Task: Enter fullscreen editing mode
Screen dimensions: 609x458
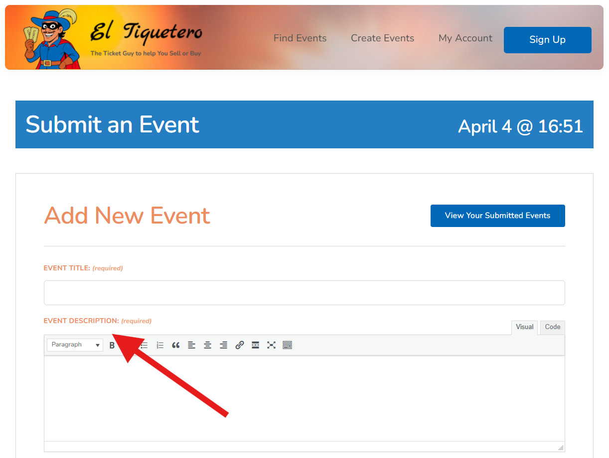Action: click(x=271, y=345)
